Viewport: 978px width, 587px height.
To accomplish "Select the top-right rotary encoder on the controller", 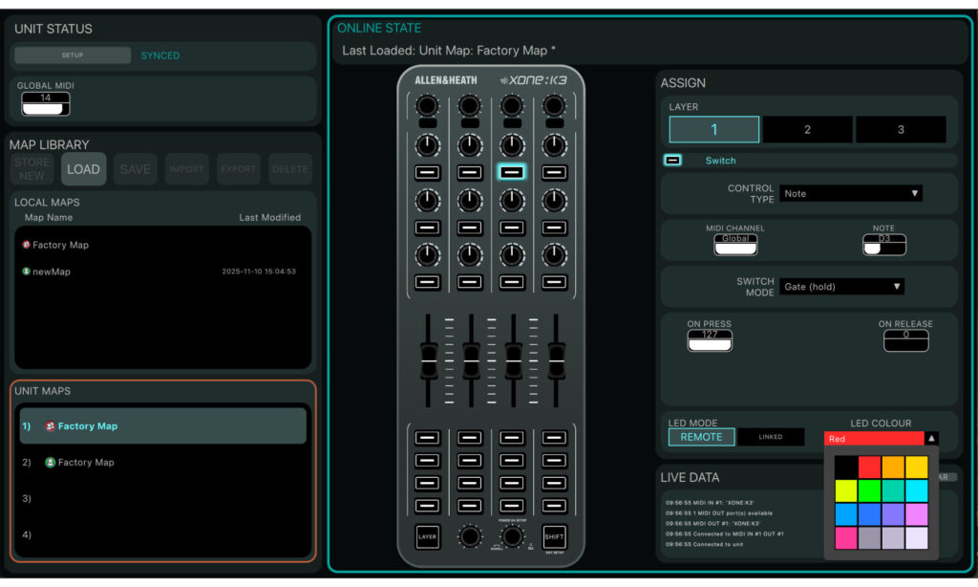I will [554, 104].
